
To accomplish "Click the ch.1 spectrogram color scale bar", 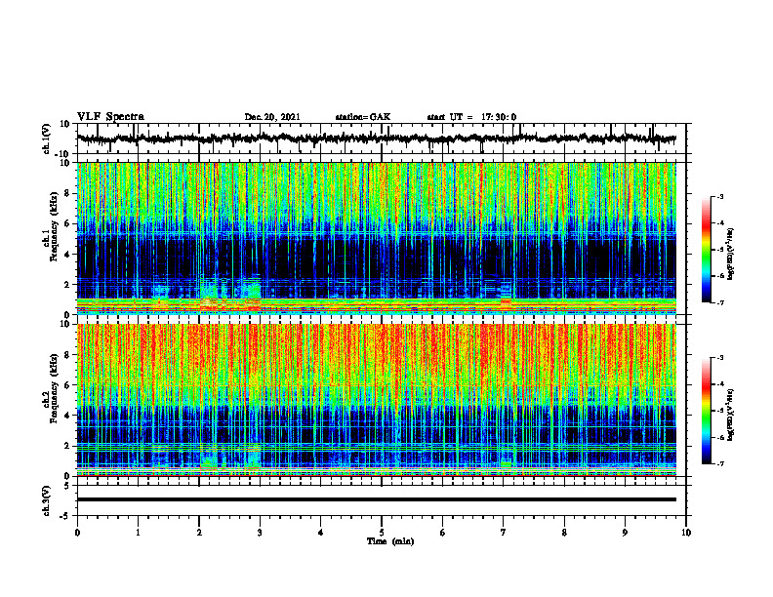I will 707,250.
